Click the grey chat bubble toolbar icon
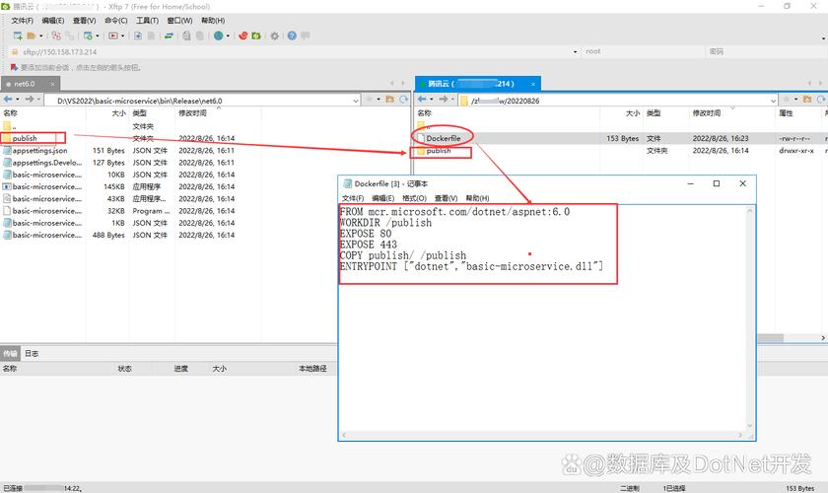The height and width of the screenshot is (493, 828). click(306, 35)
